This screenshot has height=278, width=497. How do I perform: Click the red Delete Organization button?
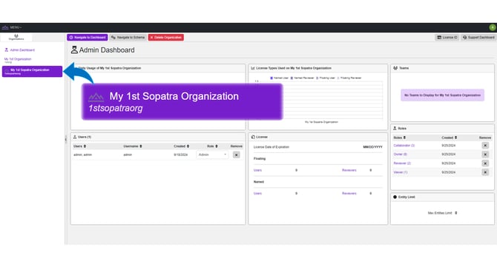pos(166,37)
